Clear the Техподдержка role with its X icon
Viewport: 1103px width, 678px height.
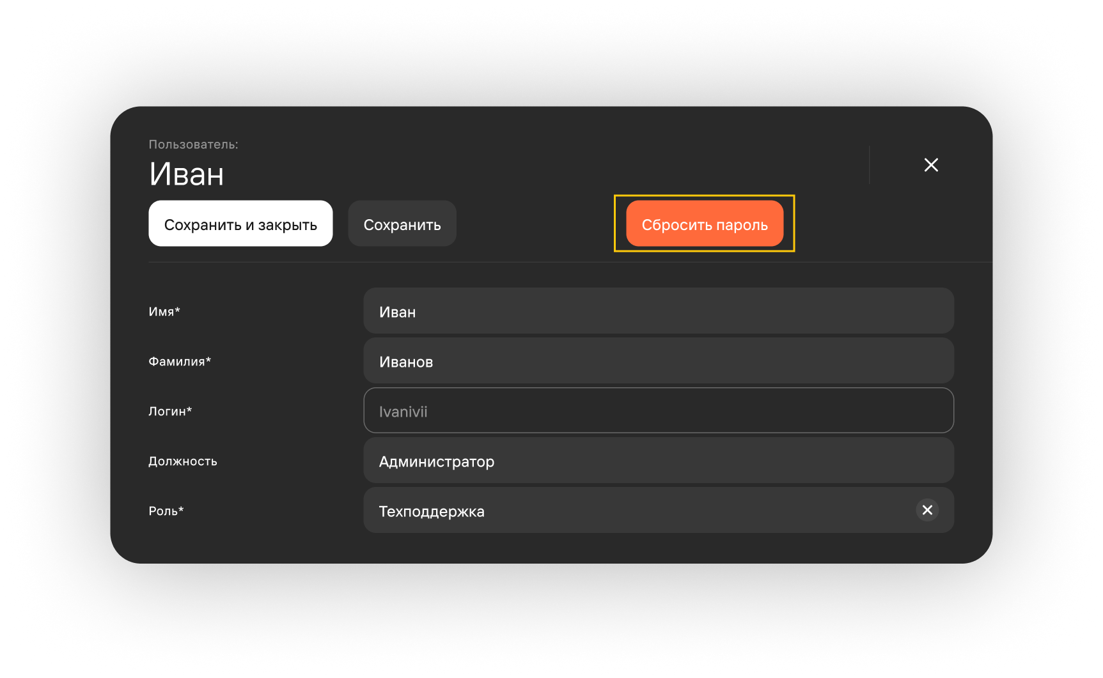click(x=927, y=510)
